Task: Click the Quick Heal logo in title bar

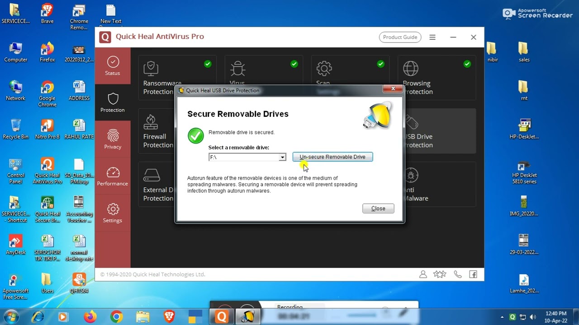Action: click(105, 37)
